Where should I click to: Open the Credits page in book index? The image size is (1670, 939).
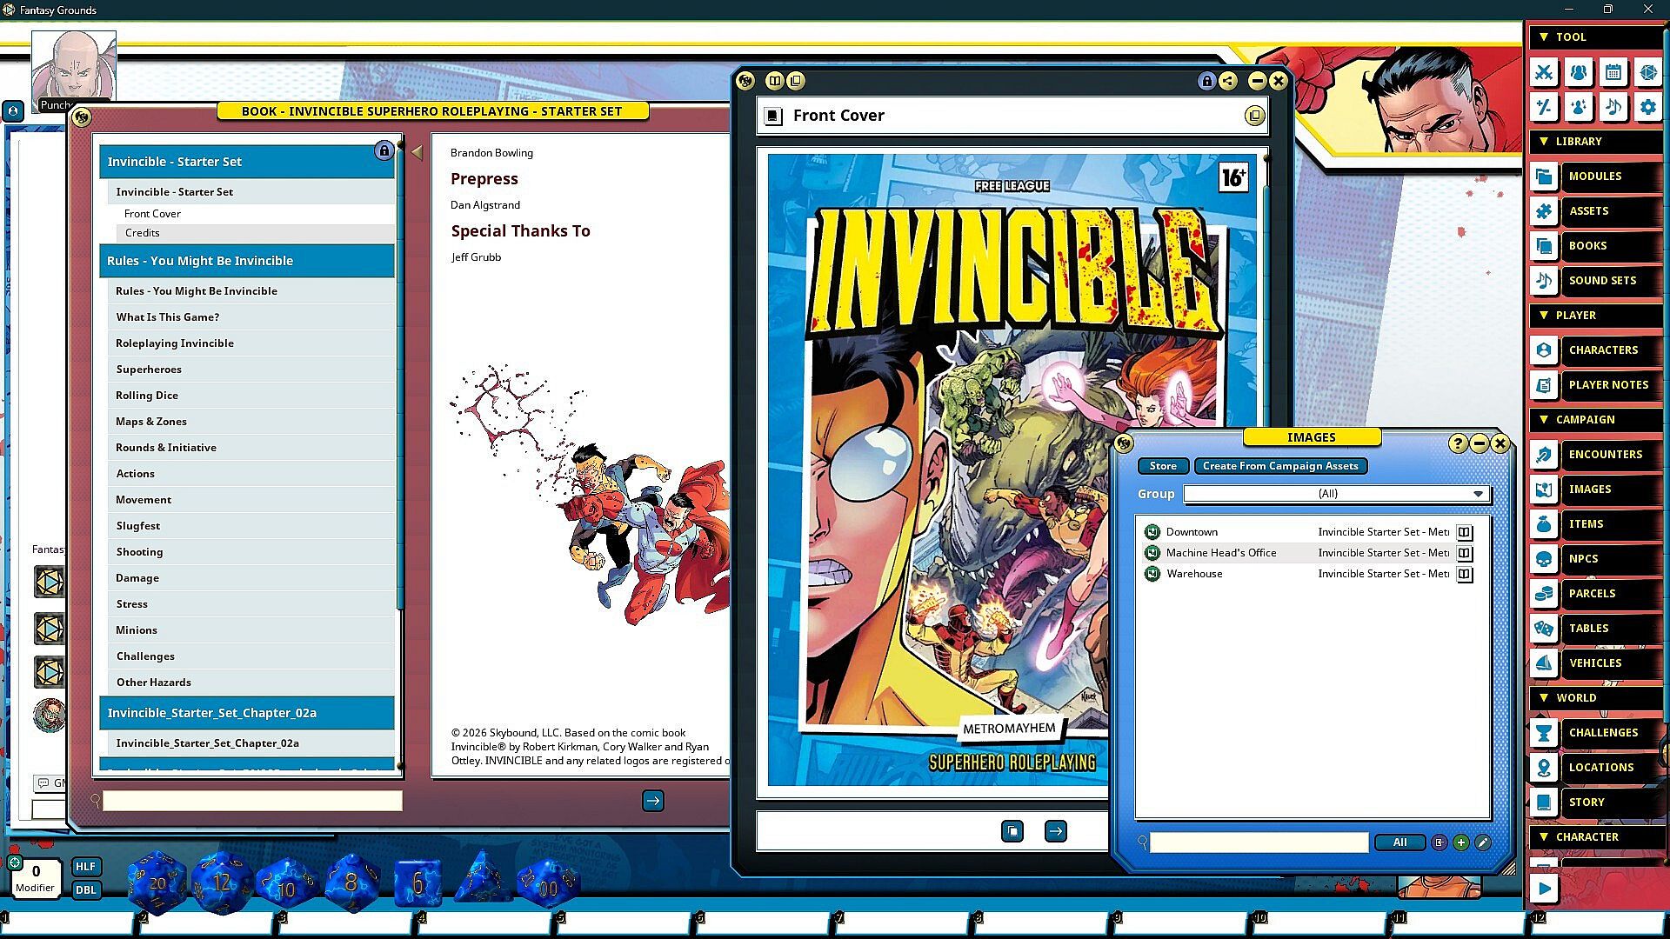coord(255,233)
